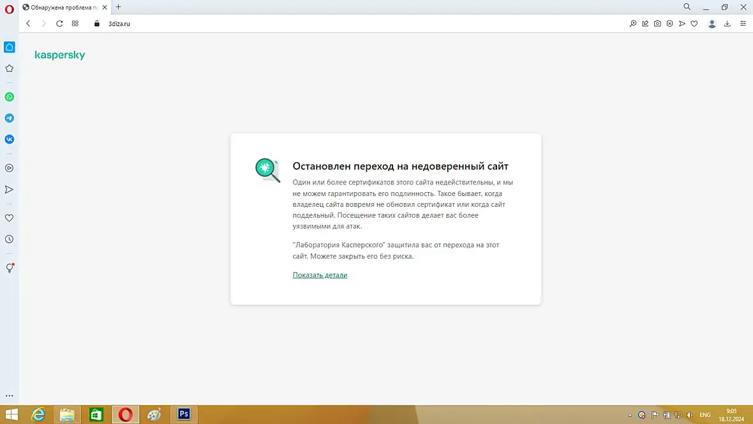Search open tabs with the title bar magnifier

pos(687,7)
